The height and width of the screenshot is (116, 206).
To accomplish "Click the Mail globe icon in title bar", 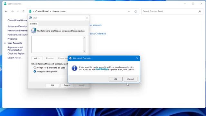I will 30,18.
